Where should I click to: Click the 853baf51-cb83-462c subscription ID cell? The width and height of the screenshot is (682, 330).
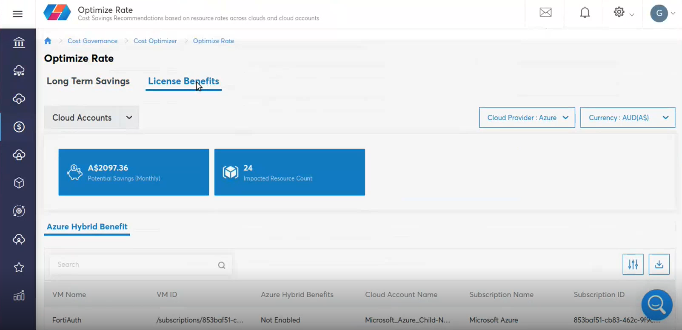coord(617,320)
